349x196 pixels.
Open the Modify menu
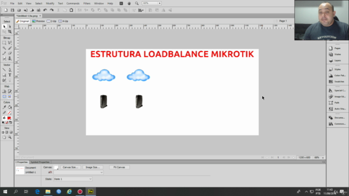click(x=50, y=3)
